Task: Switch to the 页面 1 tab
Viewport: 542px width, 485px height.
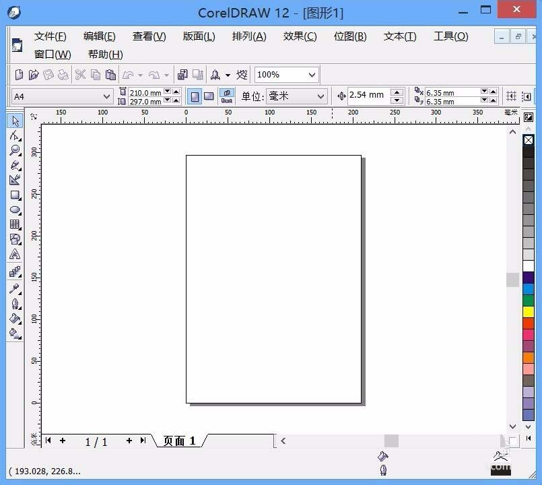Action: click(x=179, y=441)
